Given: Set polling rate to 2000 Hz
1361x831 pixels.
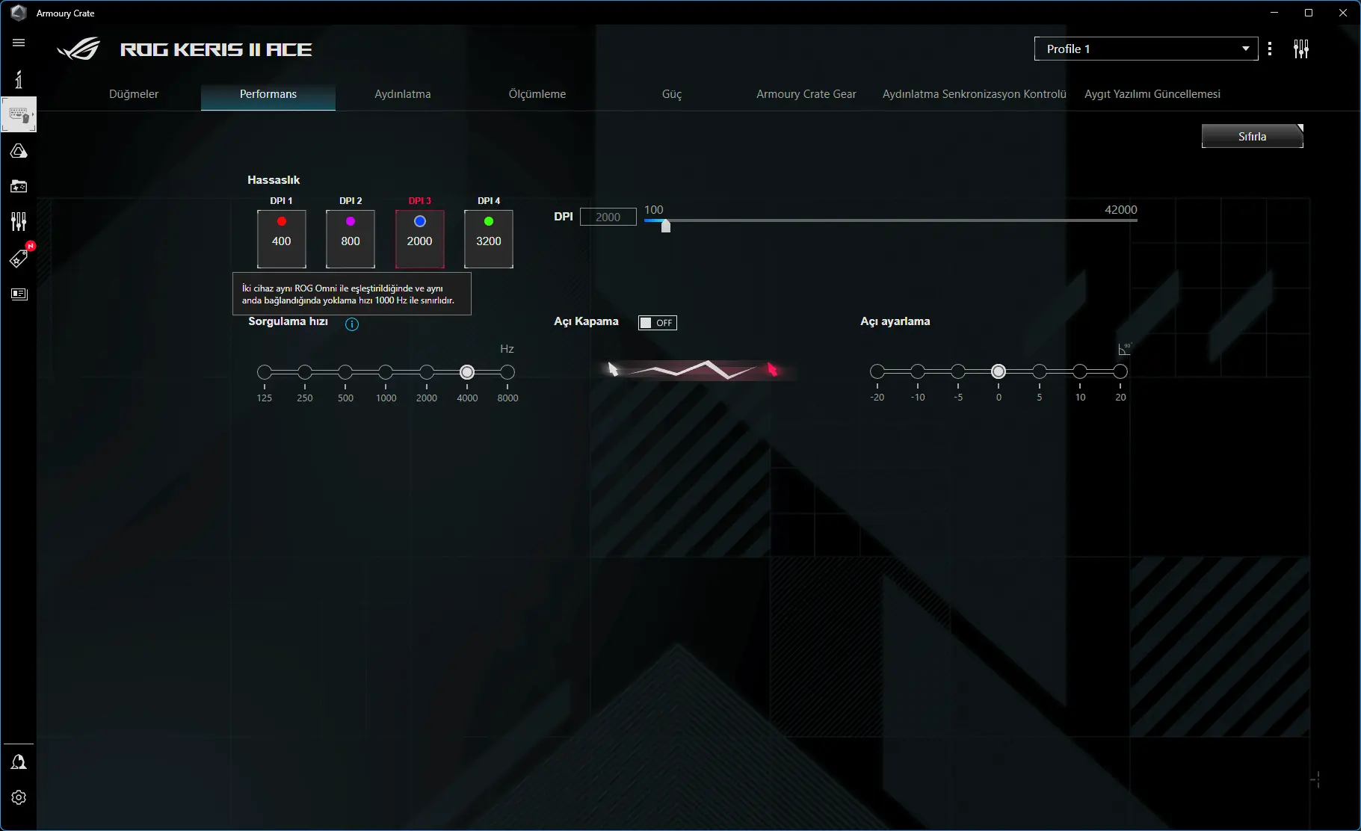Looking at the screenshot, I should point(427,372).
